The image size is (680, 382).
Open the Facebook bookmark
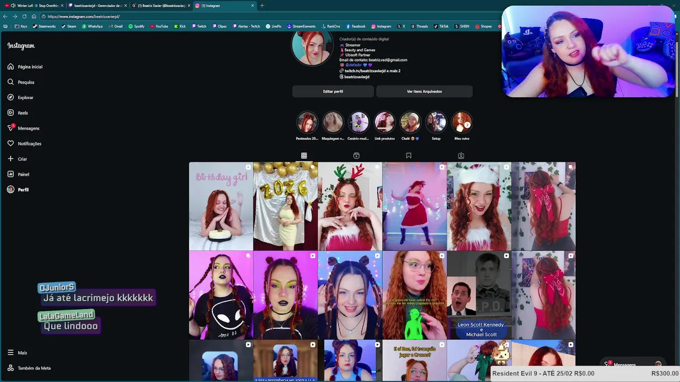[x=356, y=26]
